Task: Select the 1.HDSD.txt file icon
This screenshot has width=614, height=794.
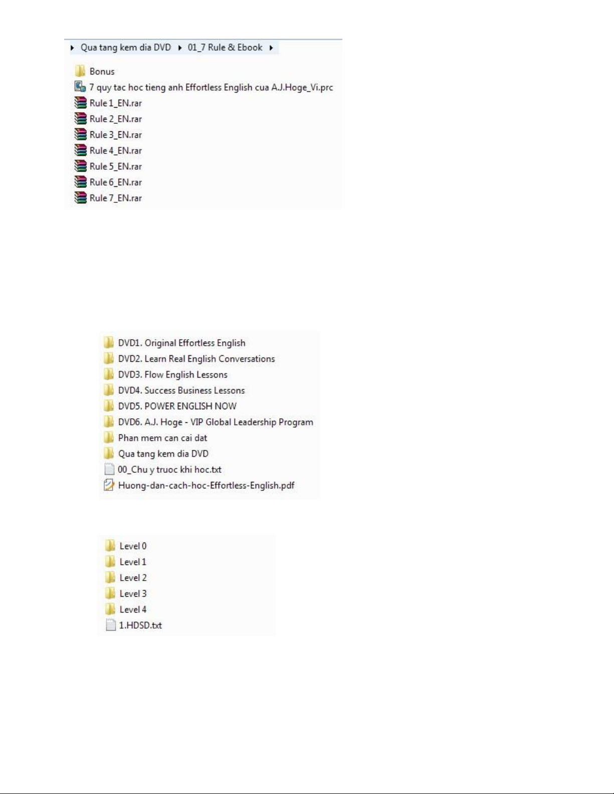Action: pyautogui.click(x=111, y=625)
